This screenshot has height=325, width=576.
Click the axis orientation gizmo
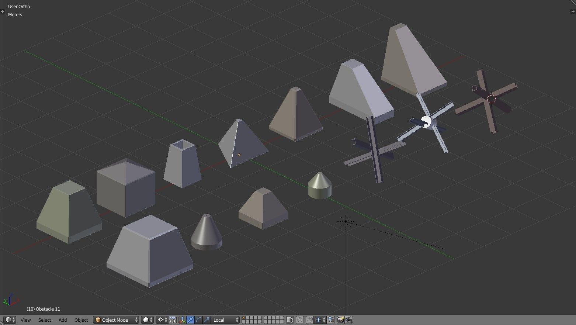(11, 300)
